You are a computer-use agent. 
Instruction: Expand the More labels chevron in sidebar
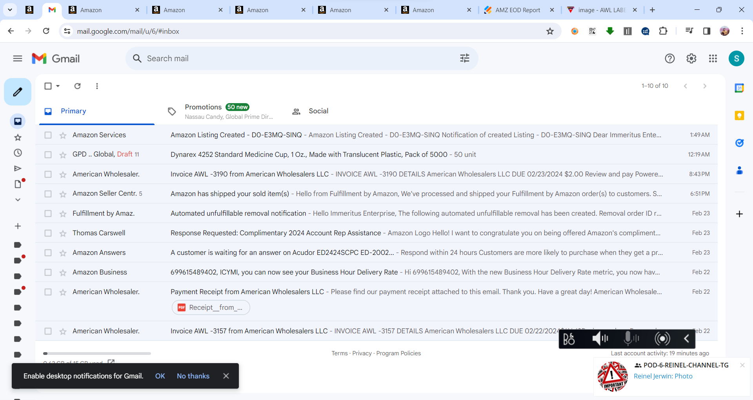tap(18, 200)
